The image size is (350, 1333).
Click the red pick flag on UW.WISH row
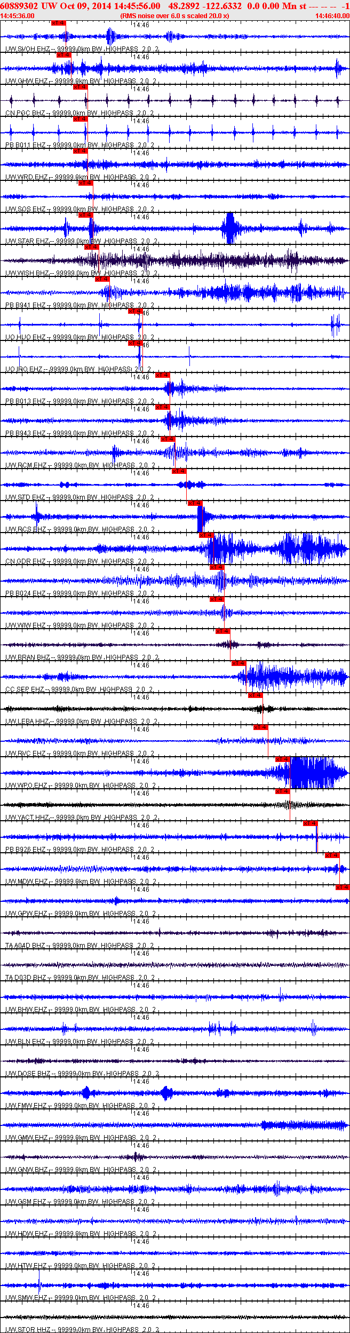[92, 247]
